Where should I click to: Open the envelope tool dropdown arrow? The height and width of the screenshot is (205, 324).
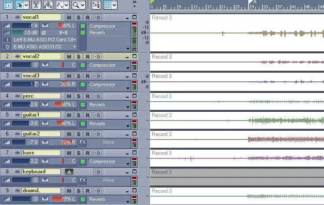[66, 5]
